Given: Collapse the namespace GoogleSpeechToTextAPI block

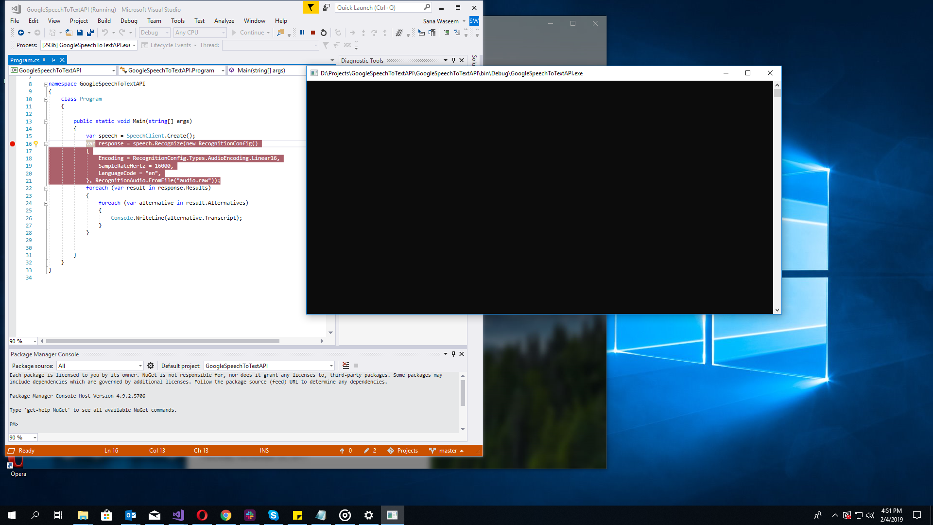Looking at the screenshot, I should click(x=46, y=84).
